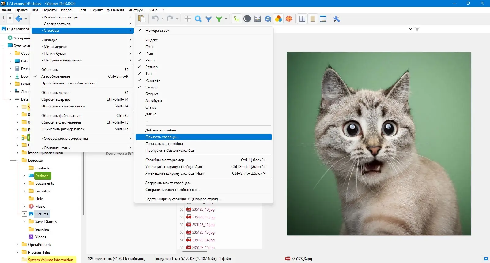Screen dimensions: 490x263
Task: Click the blue icon at status bar right corner
Action: (486, 259)
